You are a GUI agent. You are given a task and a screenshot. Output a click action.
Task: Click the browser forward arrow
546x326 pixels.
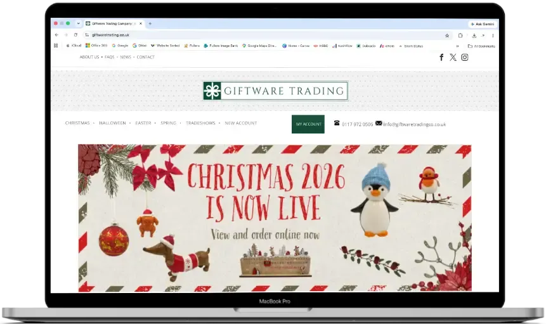coord(66,35)
